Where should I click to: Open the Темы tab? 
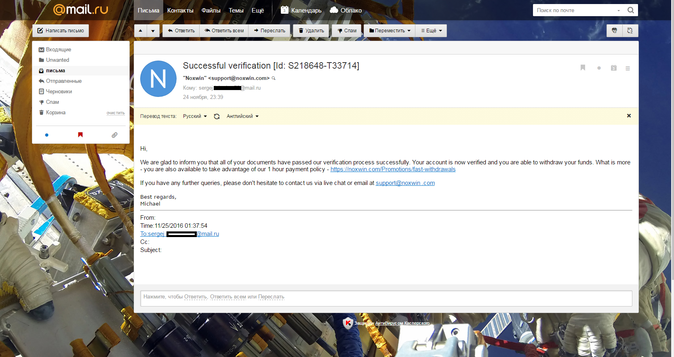tap(236, 10)
